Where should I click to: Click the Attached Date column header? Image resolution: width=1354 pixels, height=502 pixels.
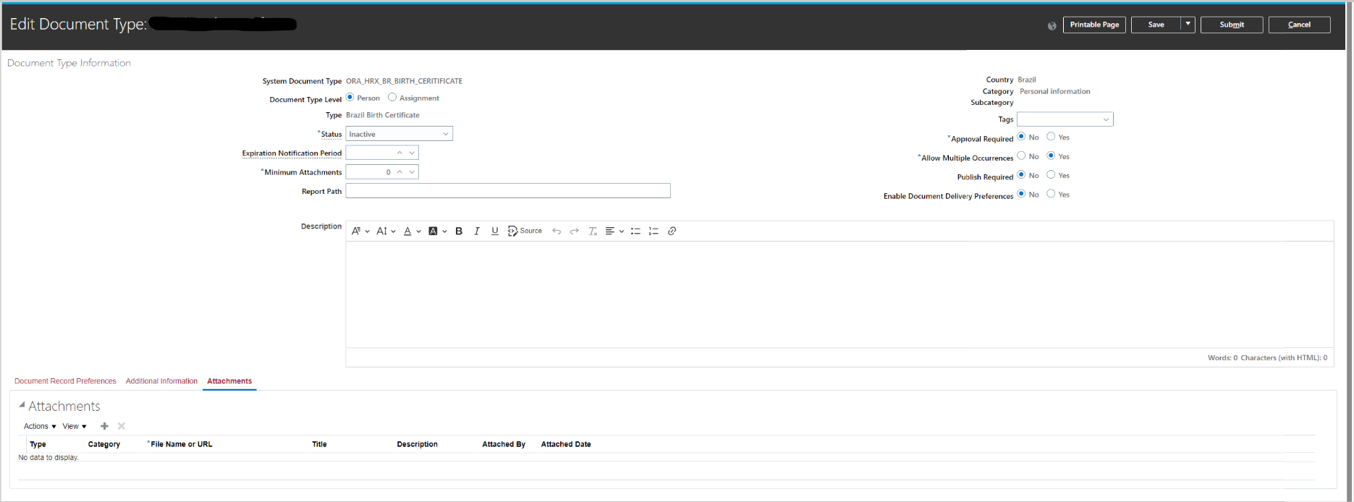coord(566,444)
